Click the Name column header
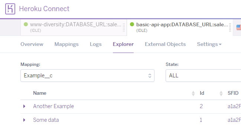 point(40,93)
